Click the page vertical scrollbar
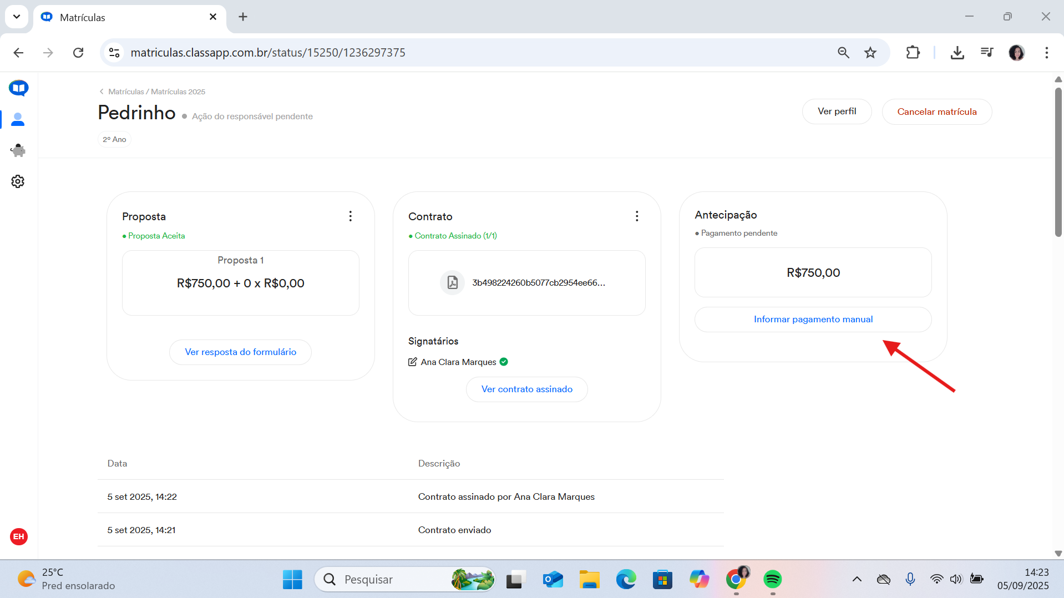 1058,162
